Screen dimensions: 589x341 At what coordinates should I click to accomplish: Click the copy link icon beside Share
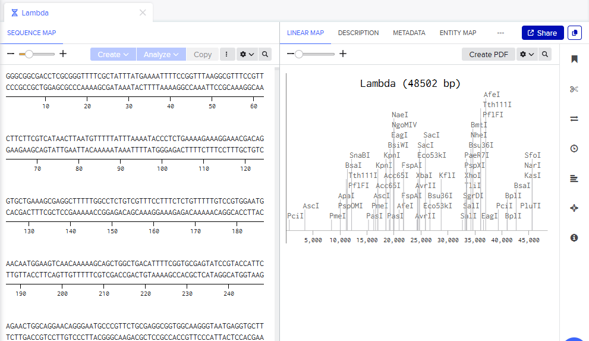[575, 33]
